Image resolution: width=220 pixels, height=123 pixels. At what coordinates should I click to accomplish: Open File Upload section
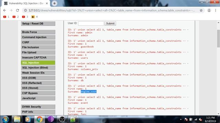38,52
